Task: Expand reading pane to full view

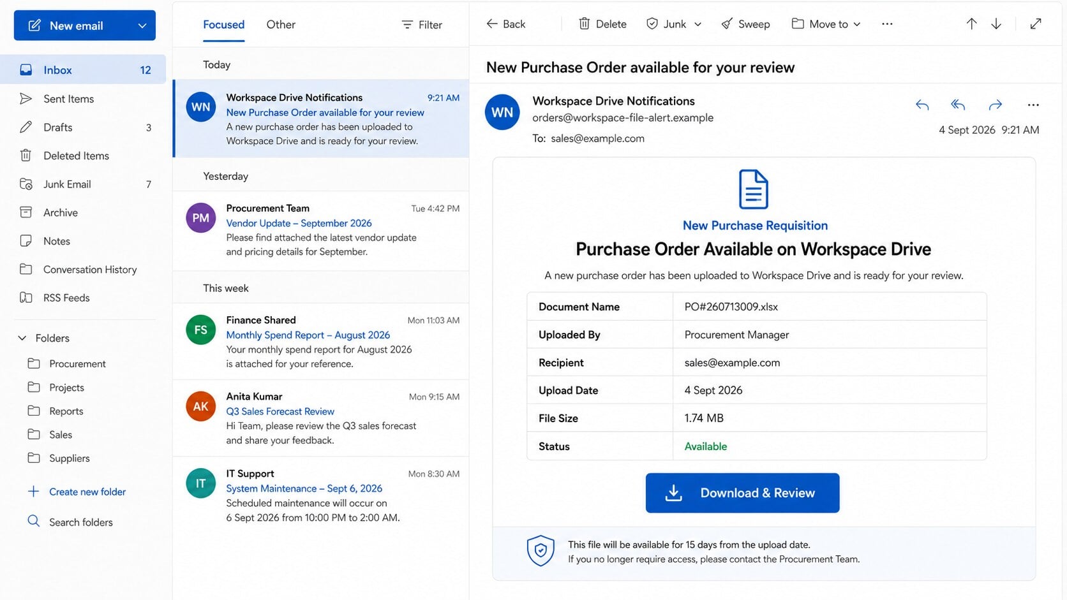Action: point(1036,24)
